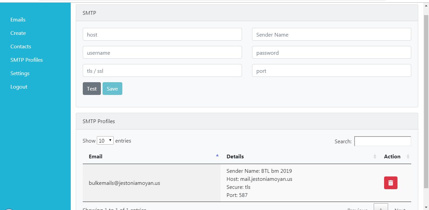Image resolution: width=429 pixels, height=210 pixels.
Task: Select SMTP Profiles in the sidebar
Action: (x=26, y=60)
